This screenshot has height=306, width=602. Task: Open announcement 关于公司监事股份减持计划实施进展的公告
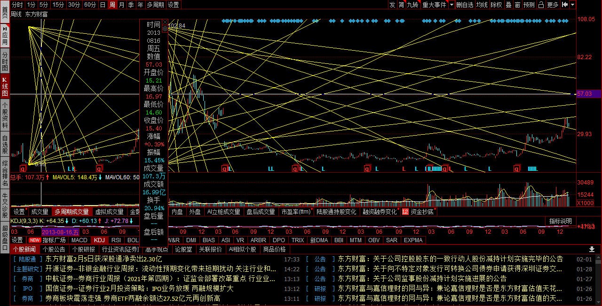[422, 278]
